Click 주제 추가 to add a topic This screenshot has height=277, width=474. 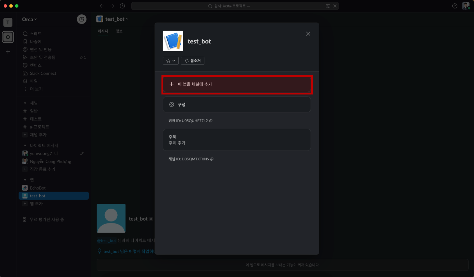click(x=177, y=143)
